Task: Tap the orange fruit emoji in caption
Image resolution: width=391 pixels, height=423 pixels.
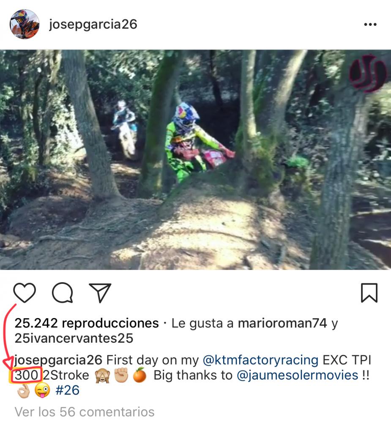Action: [x=139, y=375]
